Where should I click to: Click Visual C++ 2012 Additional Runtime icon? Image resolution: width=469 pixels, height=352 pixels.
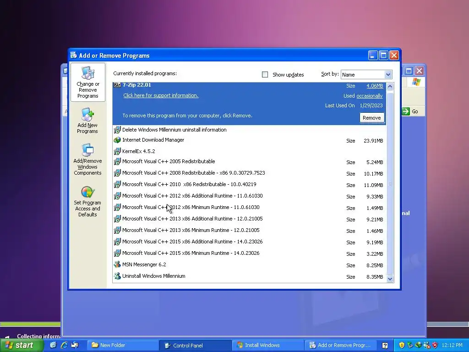pos(117,196)
